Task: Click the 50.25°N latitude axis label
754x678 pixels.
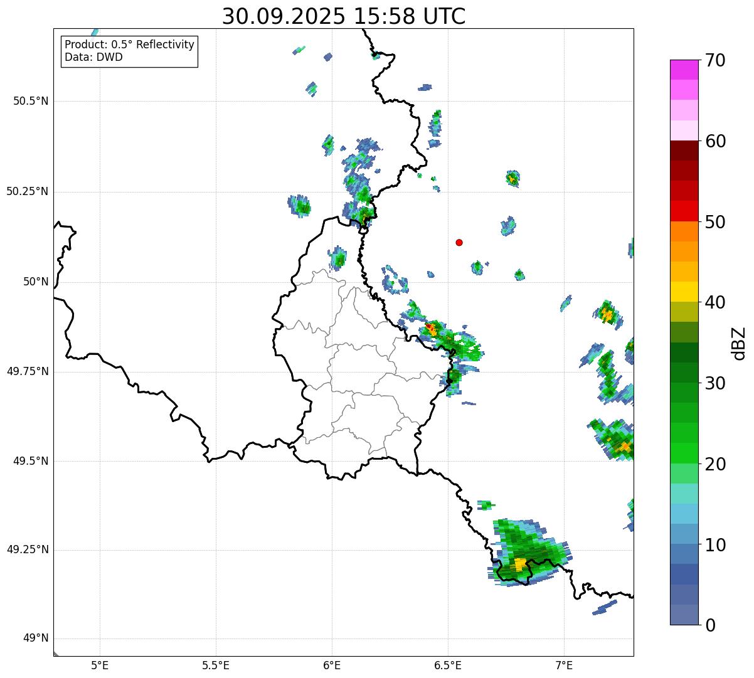Action: click(x=27, y=191)
